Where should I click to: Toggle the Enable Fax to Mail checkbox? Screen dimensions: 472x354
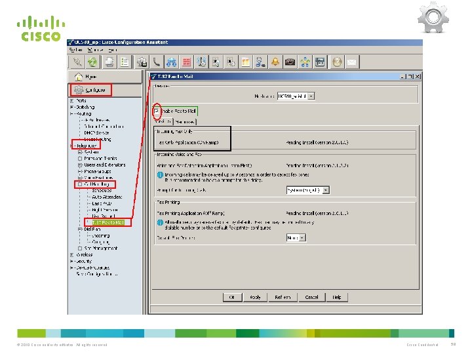(157, 111)
